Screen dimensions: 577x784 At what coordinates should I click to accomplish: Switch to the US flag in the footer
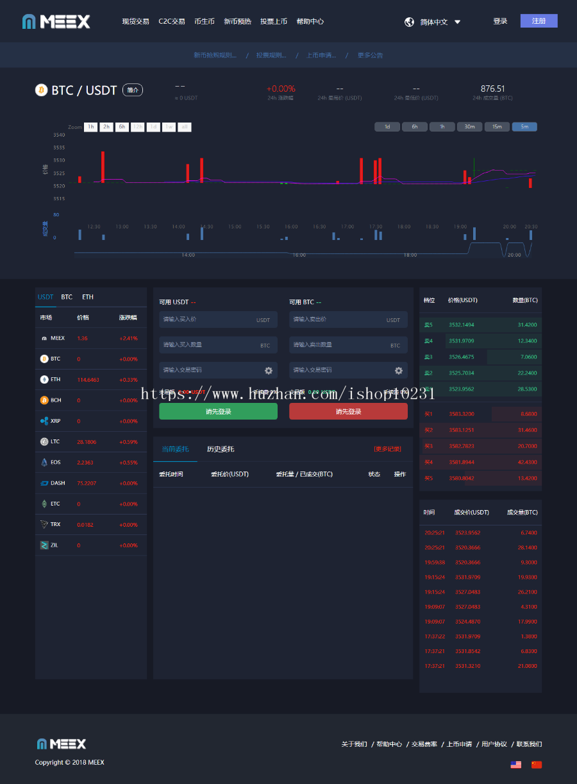click(x=516, y=764)
